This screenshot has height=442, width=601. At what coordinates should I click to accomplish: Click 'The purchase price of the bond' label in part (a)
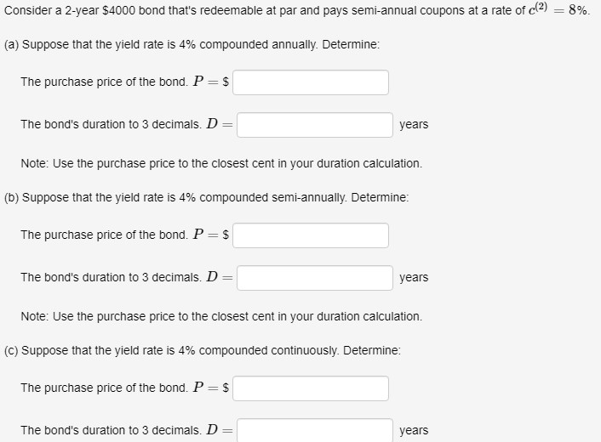pos(104,82)
